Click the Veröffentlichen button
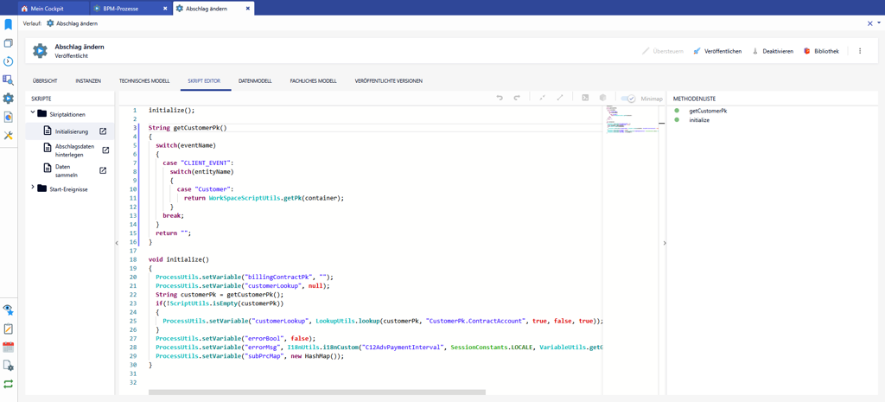 click(717, 51)
